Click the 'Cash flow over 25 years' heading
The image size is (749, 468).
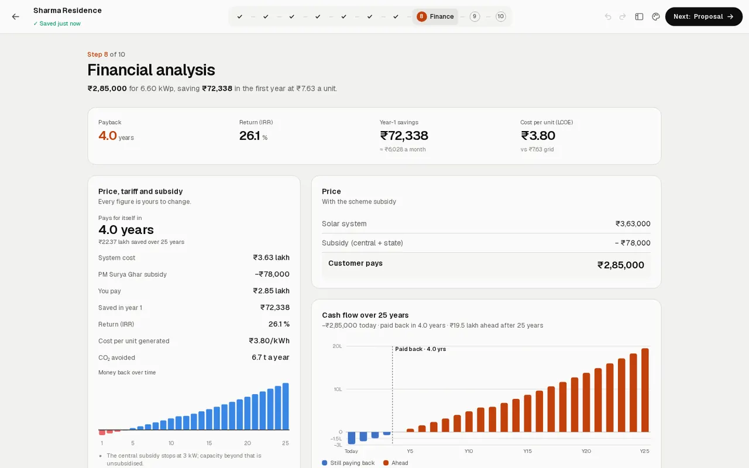click(x=365, y=315)
